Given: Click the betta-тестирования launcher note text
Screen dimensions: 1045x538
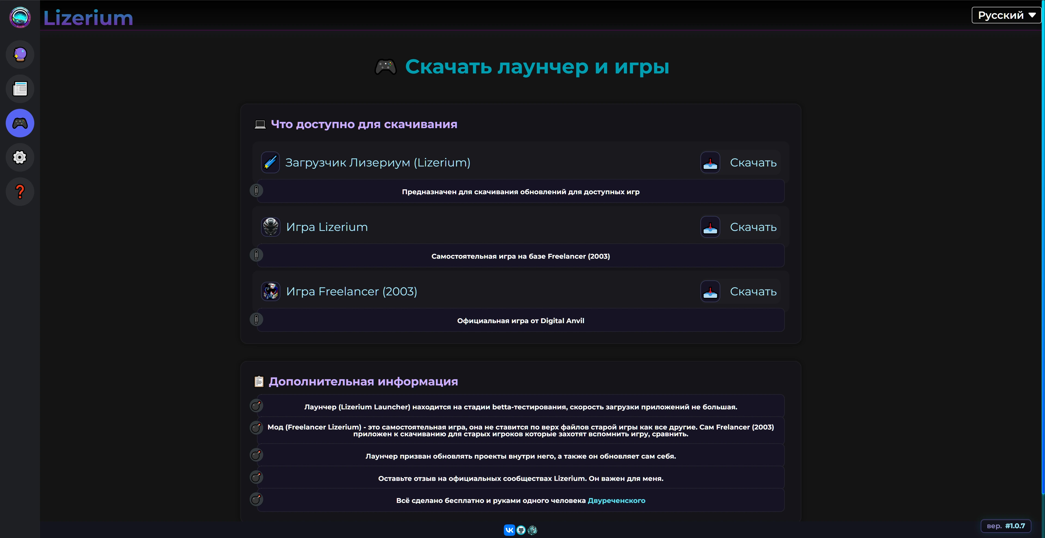Looking at the screenshot, I should pos(521,407).
